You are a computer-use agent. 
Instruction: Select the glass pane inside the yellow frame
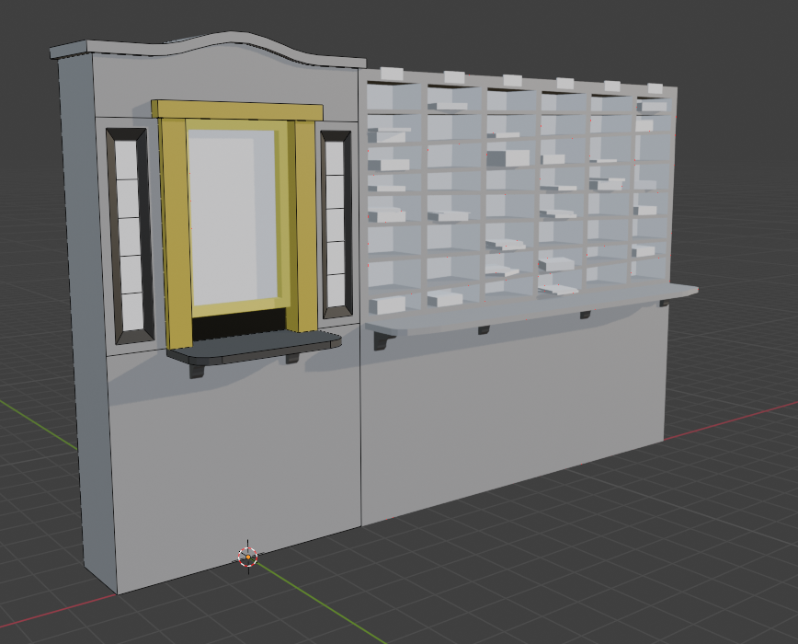(x=232, y=219)
